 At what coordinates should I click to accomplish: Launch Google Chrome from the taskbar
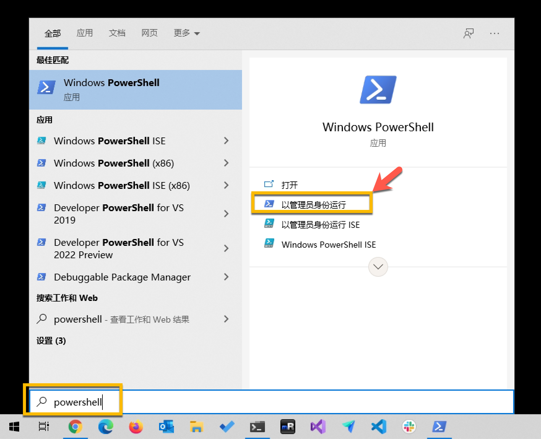[75, 427]
